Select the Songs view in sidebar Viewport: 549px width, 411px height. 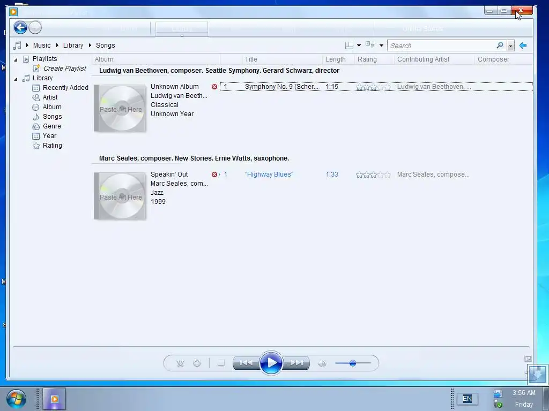(x=52, y=117)
